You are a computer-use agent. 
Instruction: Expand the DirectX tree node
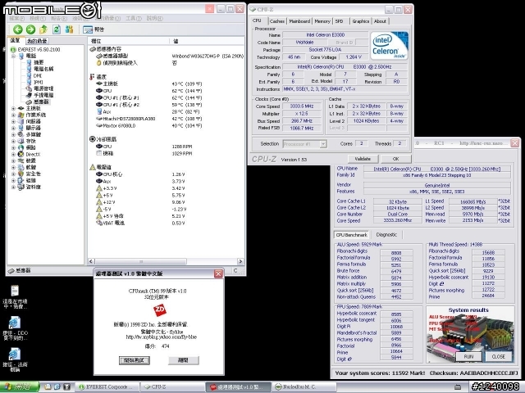pos(13,155)
